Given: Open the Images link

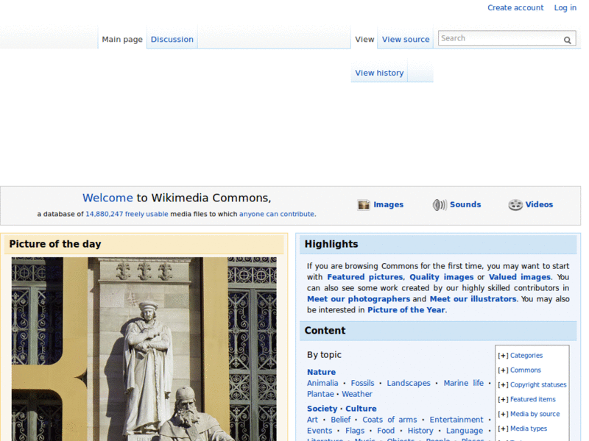Looking at the screenshot, I should point(389,204).
